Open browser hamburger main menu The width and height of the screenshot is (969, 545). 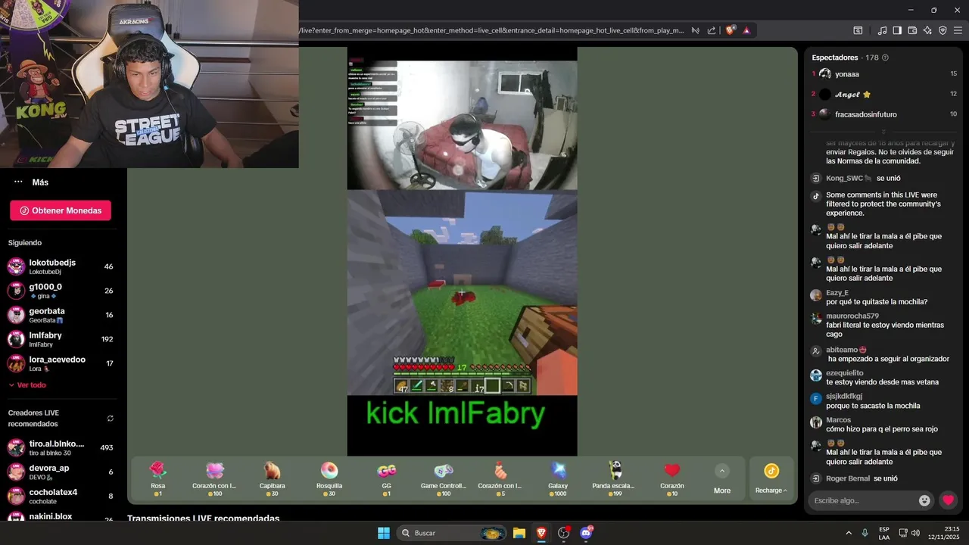click(x=958, y=30)
